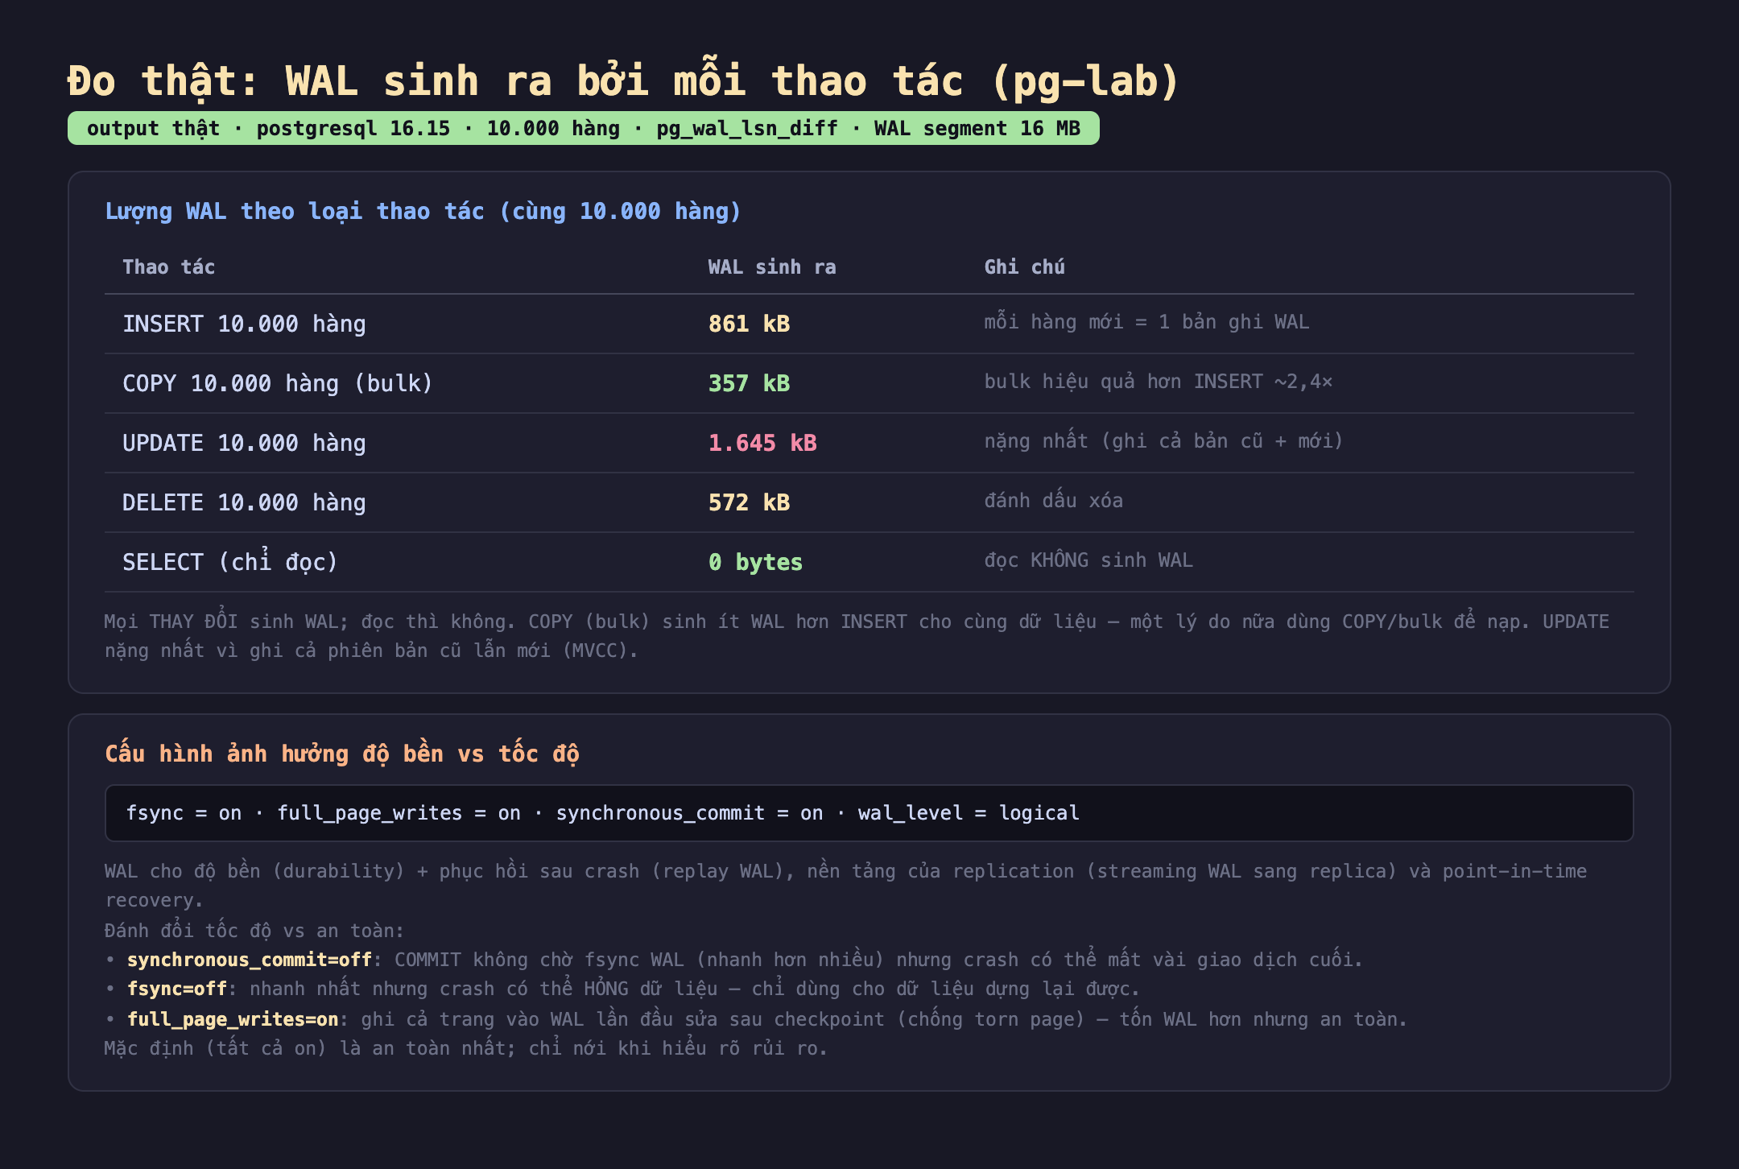The image size is (1739, 1169).
Task: Click the line 'Mặc định (tất cả on) là an toàn nhất'
Action: 466,1048
